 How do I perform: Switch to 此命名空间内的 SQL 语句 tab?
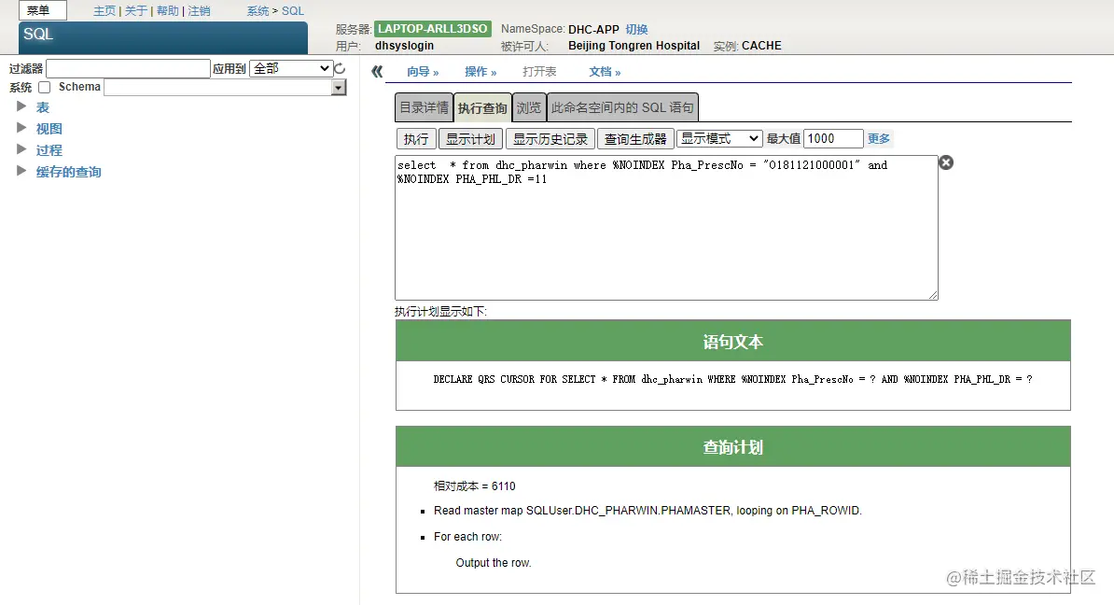click(622, 107)
